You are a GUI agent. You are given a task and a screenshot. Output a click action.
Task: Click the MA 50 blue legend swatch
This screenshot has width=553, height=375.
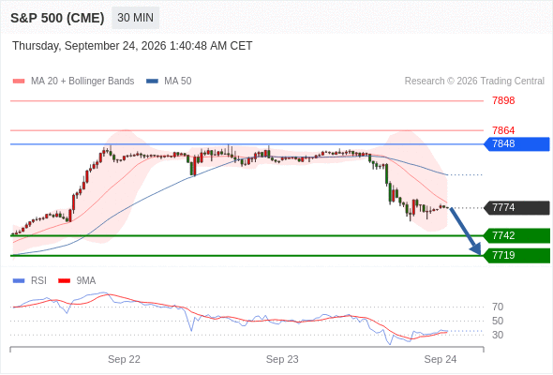coord(152,82)
